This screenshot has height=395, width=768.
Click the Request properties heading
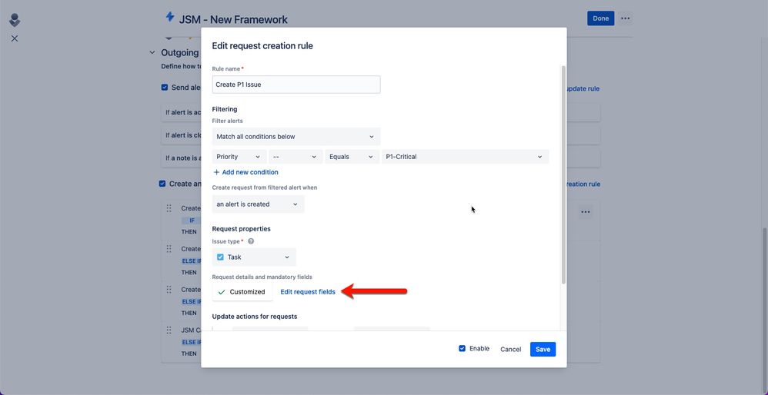coord(241,229)
